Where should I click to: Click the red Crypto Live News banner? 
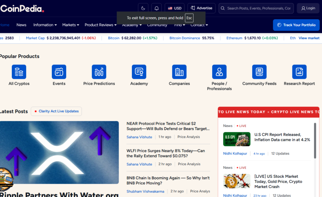(269, 112)
